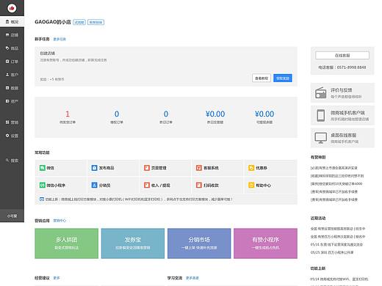The image size is (382, 286).
Task: Click the monitor icon for 桌面在线客服
Action: coord(321,138)
